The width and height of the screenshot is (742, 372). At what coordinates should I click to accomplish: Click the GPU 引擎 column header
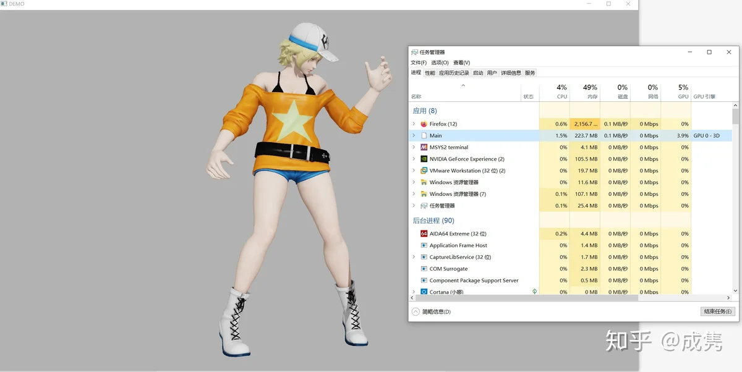pos(704,96)
